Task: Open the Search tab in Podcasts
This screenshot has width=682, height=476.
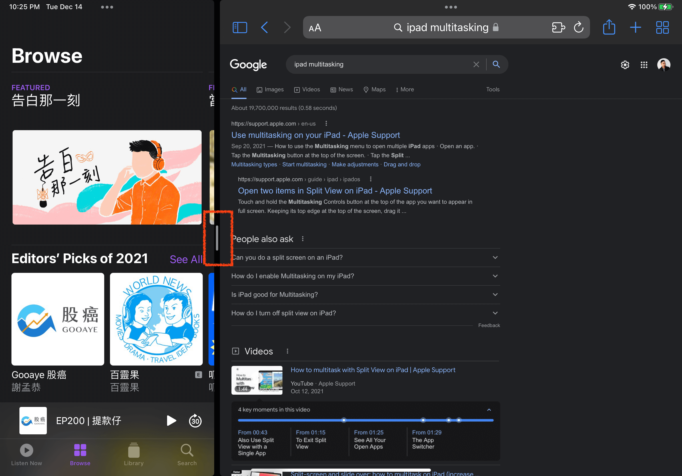Action: click(187, 455)
